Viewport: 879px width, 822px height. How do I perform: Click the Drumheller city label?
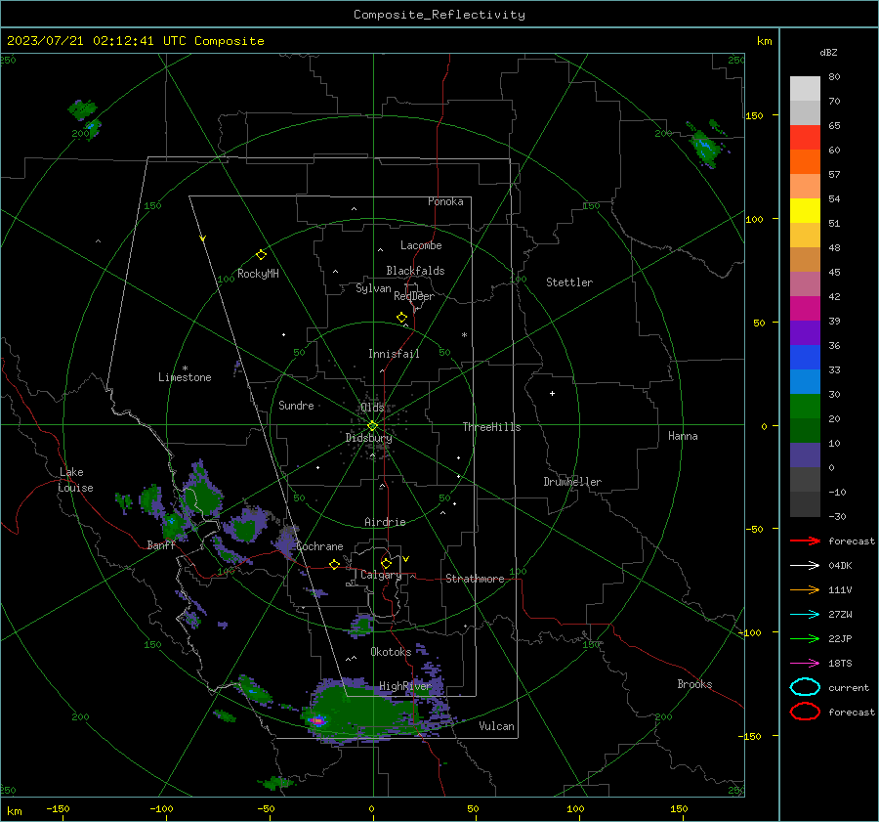pos(572,482)
